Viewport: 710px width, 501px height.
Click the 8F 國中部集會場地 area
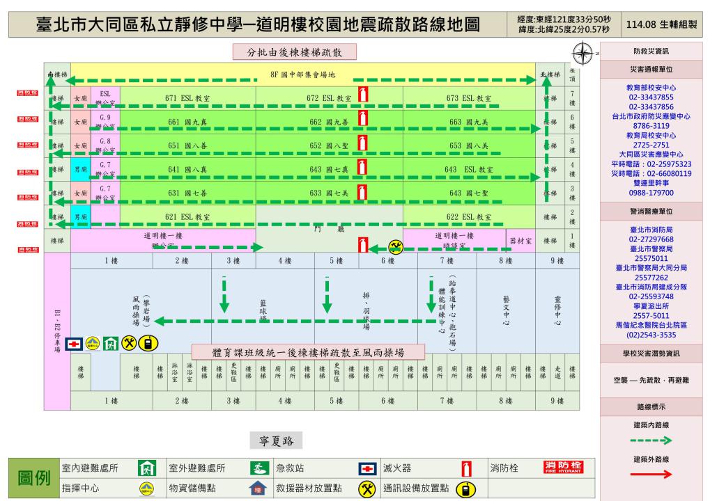303,74
